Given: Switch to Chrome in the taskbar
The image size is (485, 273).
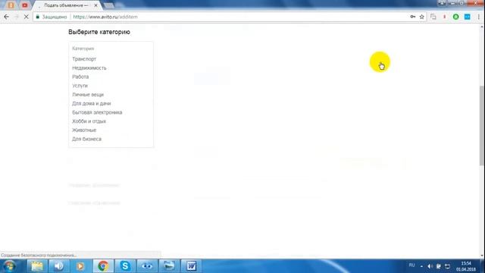Looking at the screenshot, I should tap(103, 266).
